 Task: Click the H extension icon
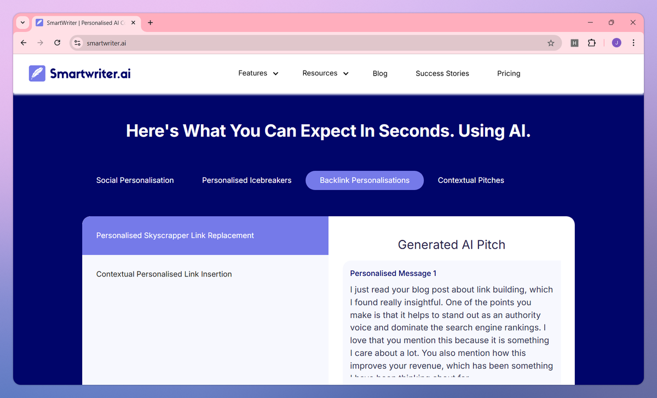point(574,42)
